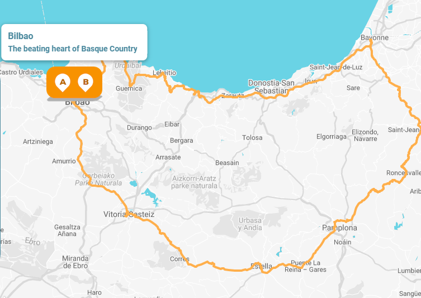Viewport: 421px width, 298px height.
Task: Select Pamplona on the map
Action: coord(339,228)
